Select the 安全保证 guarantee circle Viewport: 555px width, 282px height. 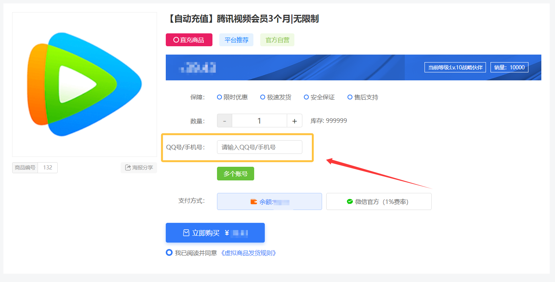click(307, 97)
